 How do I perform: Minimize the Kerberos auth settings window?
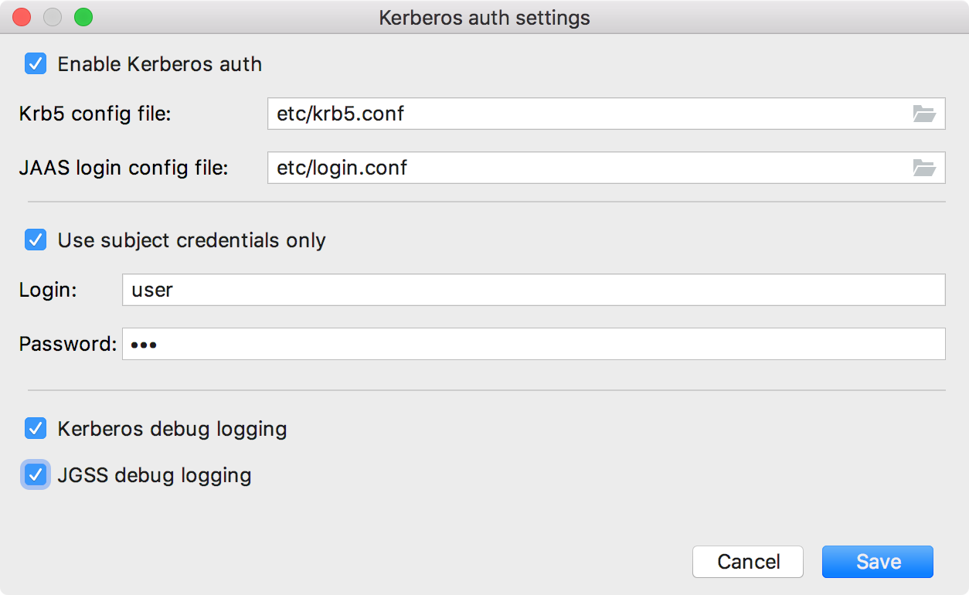(52, 17)
